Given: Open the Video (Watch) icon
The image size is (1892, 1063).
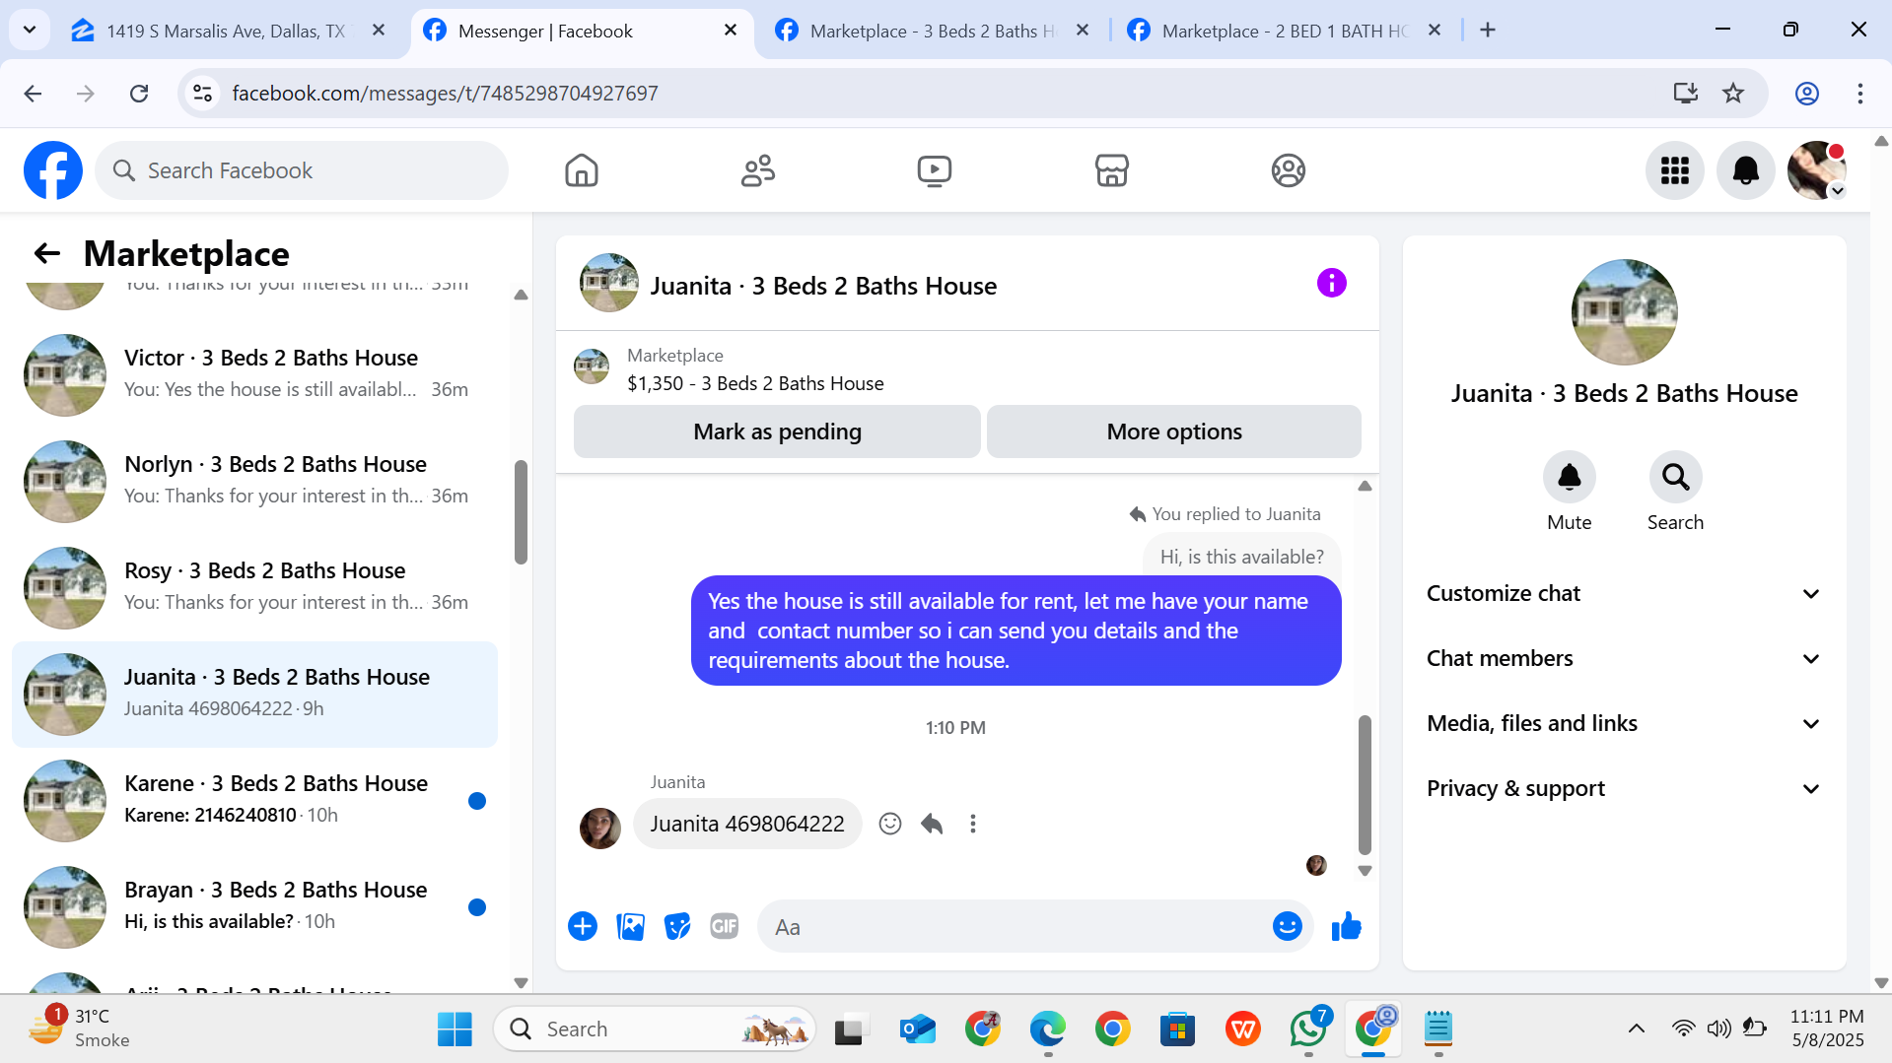Looking at the screenshot, I should [935, 170].
